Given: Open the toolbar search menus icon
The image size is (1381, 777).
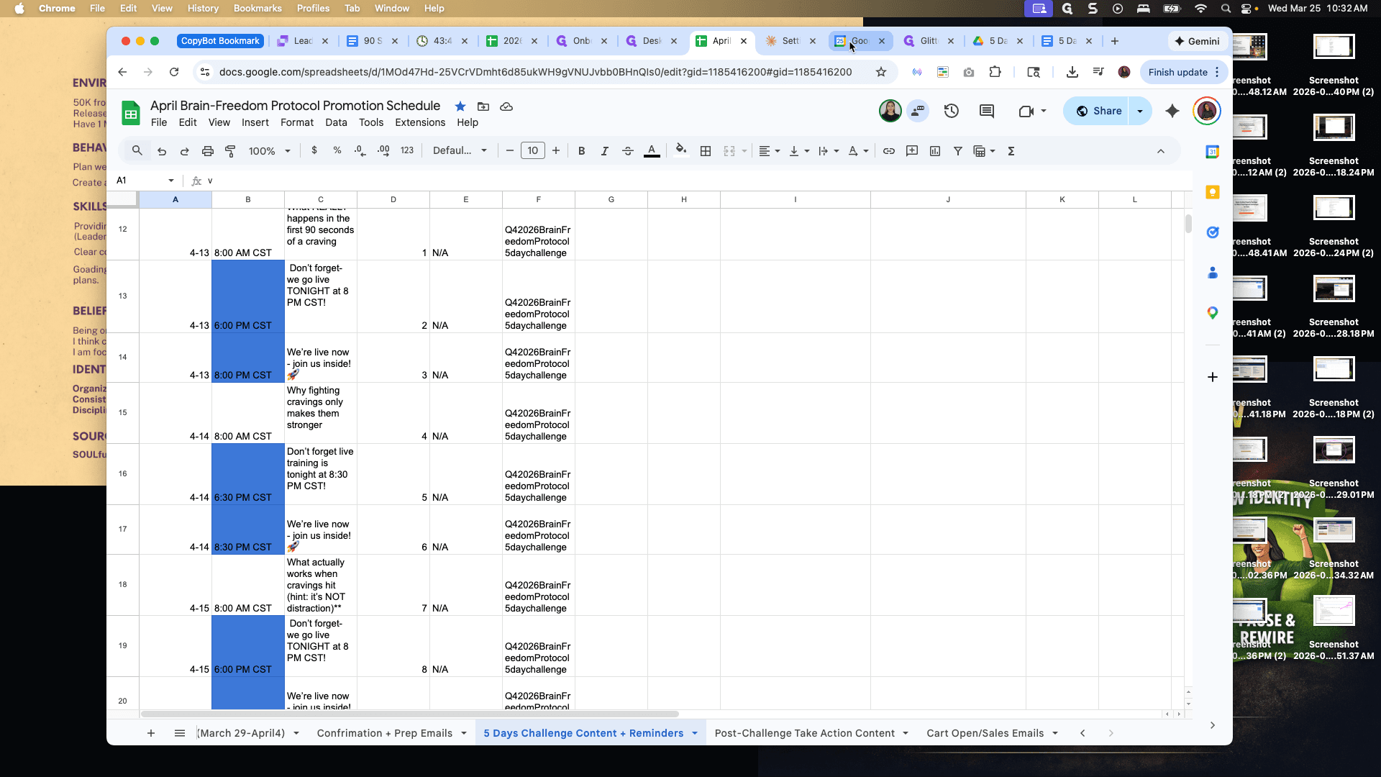Looking at the screenshot, I should point(137,151).
